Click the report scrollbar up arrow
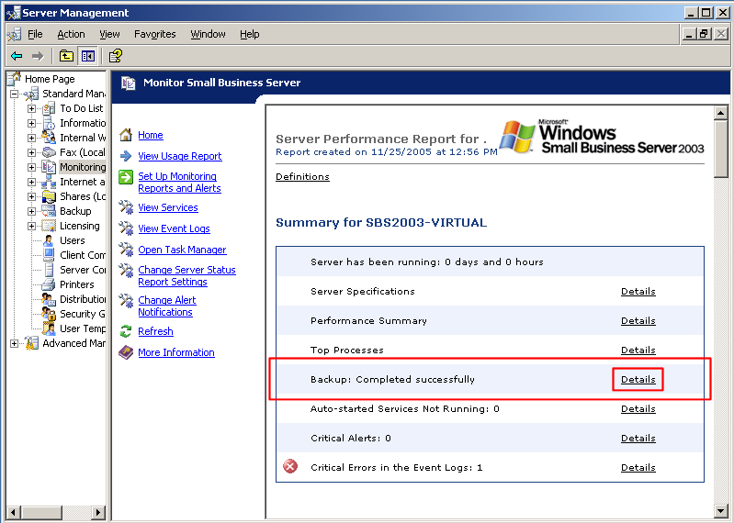734x523 pixels. click(x=721, y=113)
